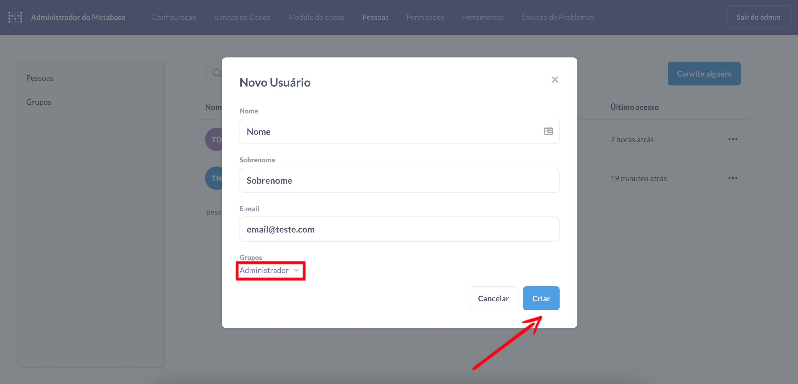The height and width of the screenshot is (384, 798).
Task: Click the E-mail input field
Action: [399, 229]
